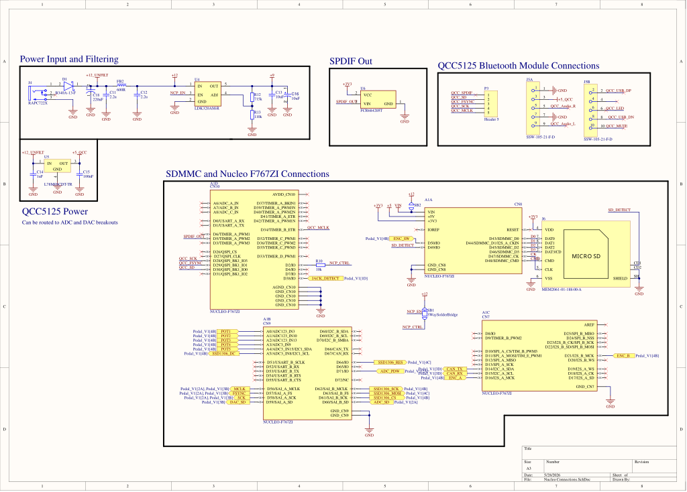The image size is (687, 492).
Task: Click the +5_QCC label above U5
Action: (x=80, y=152)
